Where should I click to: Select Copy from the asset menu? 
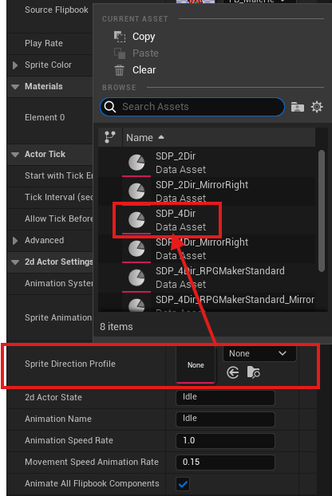click(144, 37)
